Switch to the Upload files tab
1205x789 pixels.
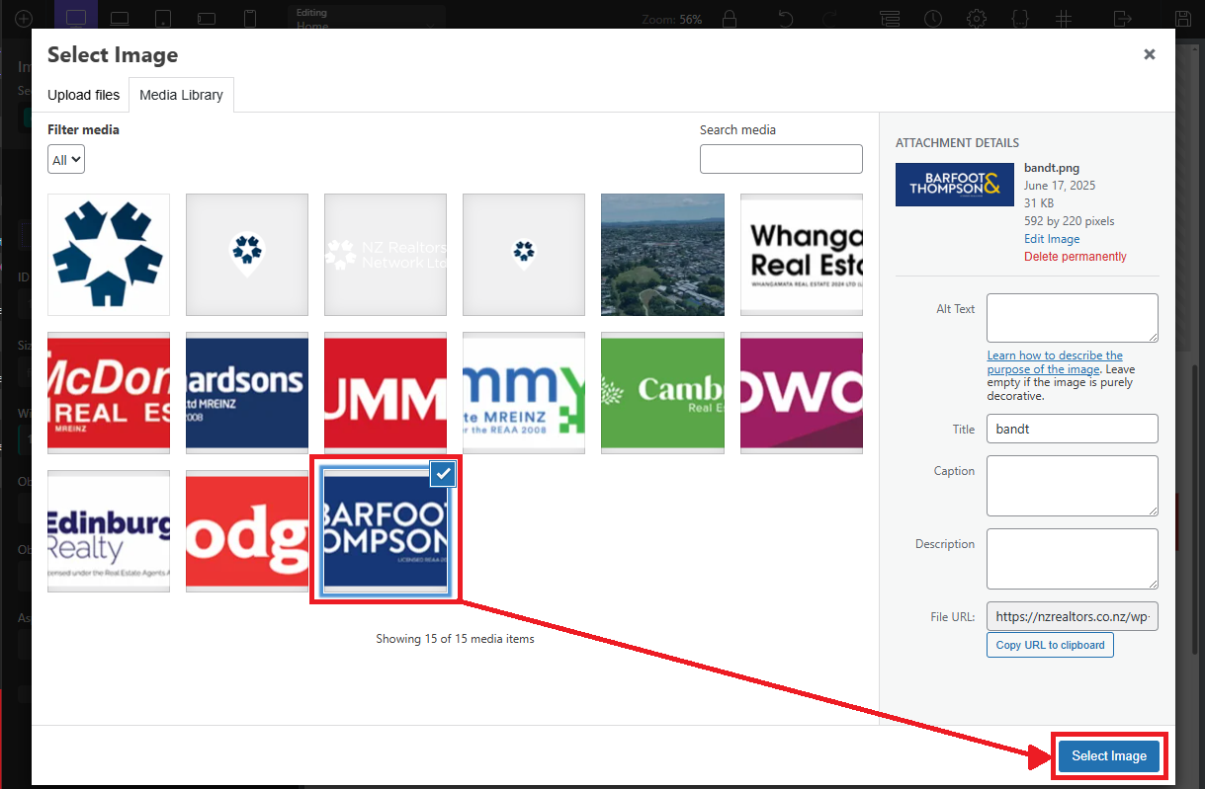coord(83,95)
